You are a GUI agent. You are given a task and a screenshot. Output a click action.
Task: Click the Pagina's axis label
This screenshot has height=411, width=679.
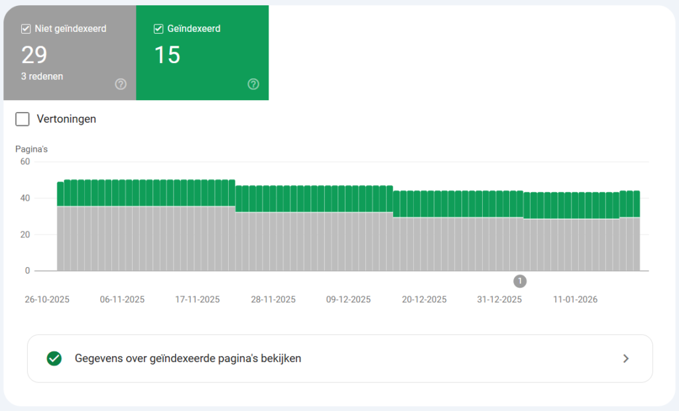(x=31, y=148)
